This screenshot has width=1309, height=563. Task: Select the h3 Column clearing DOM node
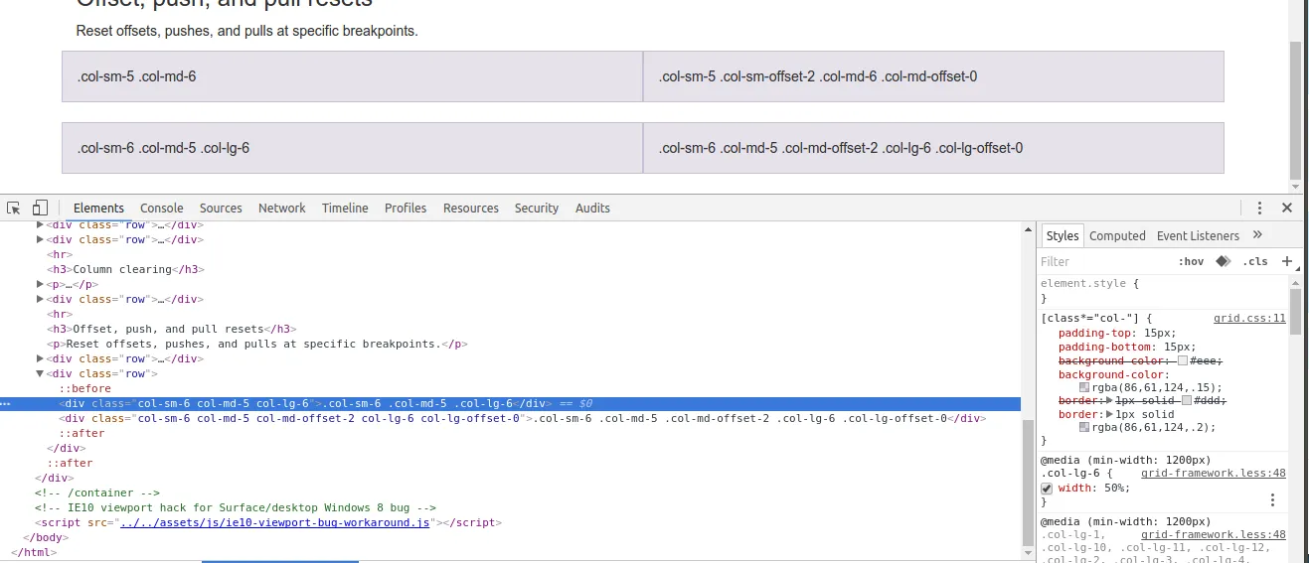tap(125, 269)
